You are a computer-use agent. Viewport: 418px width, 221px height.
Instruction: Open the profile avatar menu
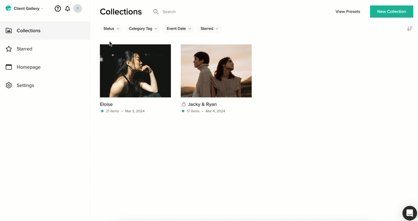77,8
